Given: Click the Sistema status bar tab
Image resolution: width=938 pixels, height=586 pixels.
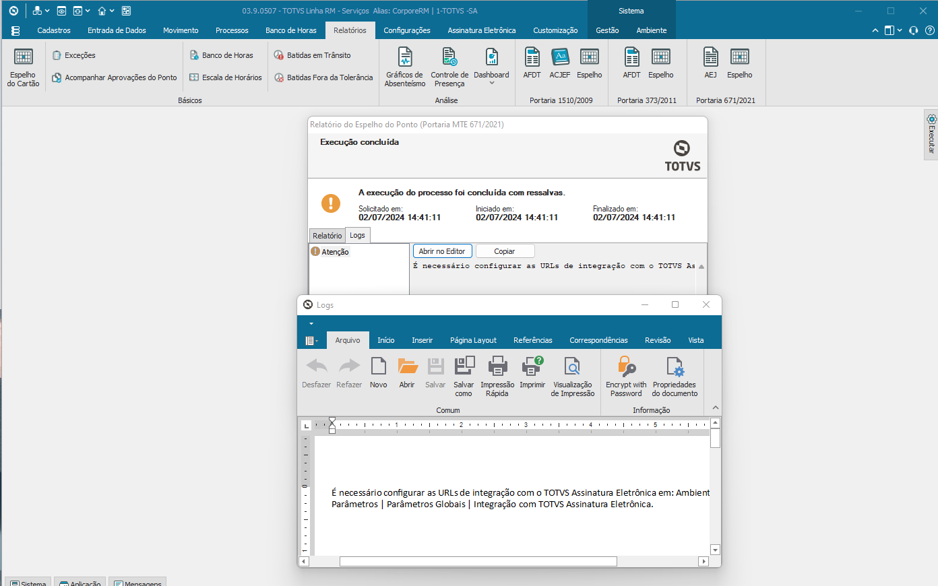Looking at the screenshot, I should tap(28, 582).
